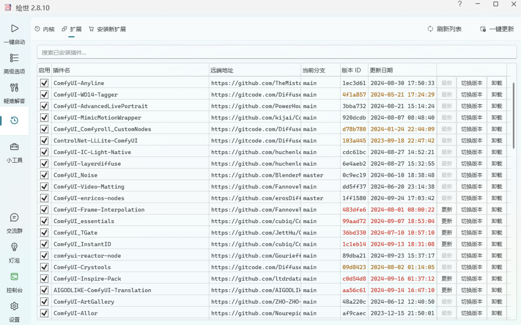Image resolution: width=521 pixels, height=325 pixels.
Task: Update the ComfyUI-Inspire-Pack plugin
Action: pos(447,279)
